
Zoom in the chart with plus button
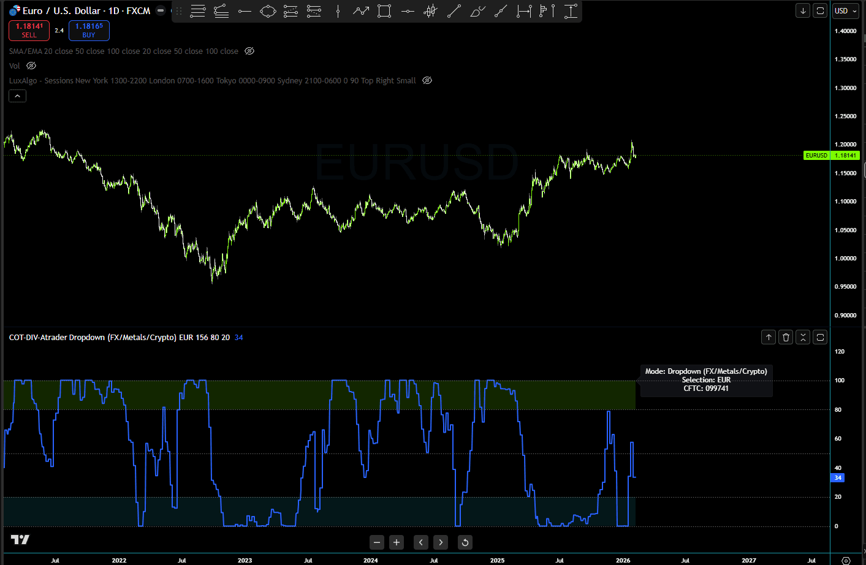(x=397, y=542)
